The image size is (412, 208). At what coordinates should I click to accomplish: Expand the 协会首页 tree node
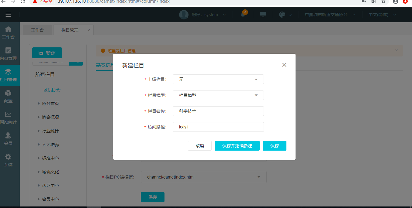(39, 104)
